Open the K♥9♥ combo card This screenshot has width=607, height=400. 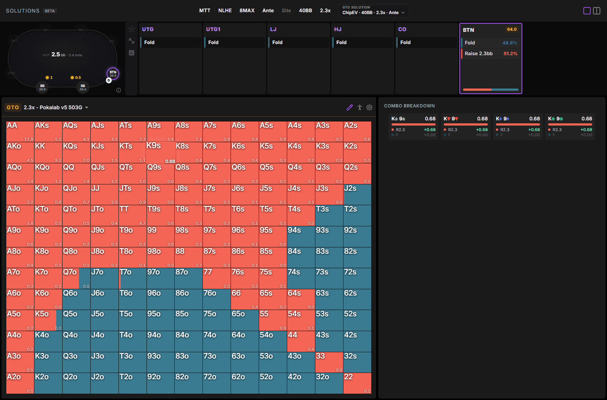[466, 126]
